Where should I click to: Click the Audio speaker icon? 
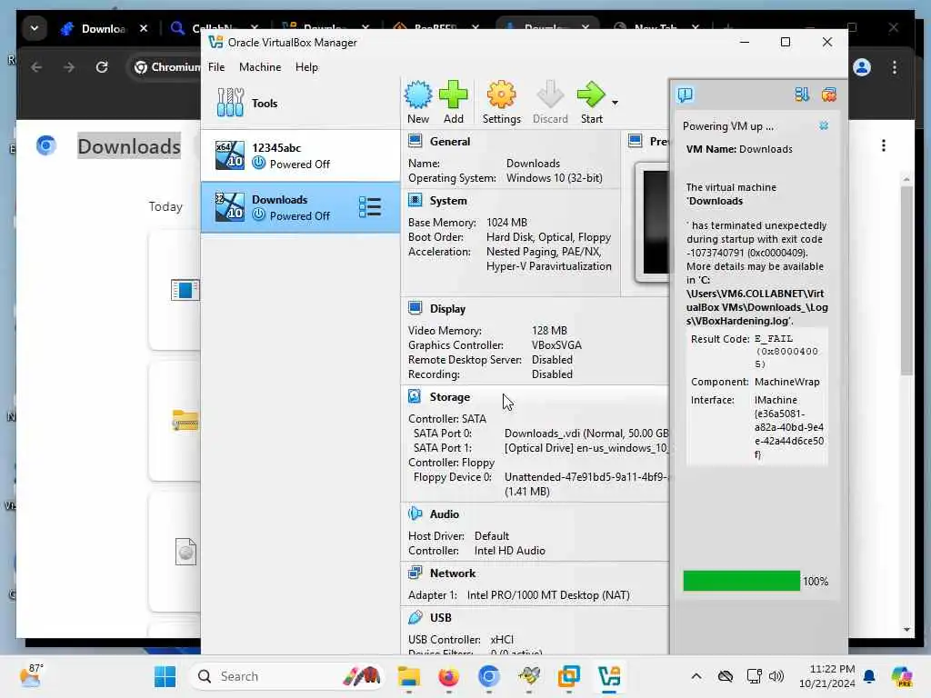coord(415,514)
